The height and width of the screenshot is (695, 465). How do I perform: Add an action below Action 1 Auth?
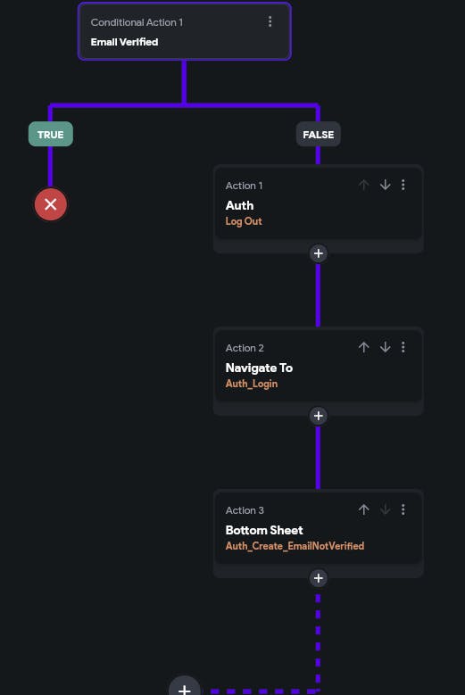click(x=319, y=253)
